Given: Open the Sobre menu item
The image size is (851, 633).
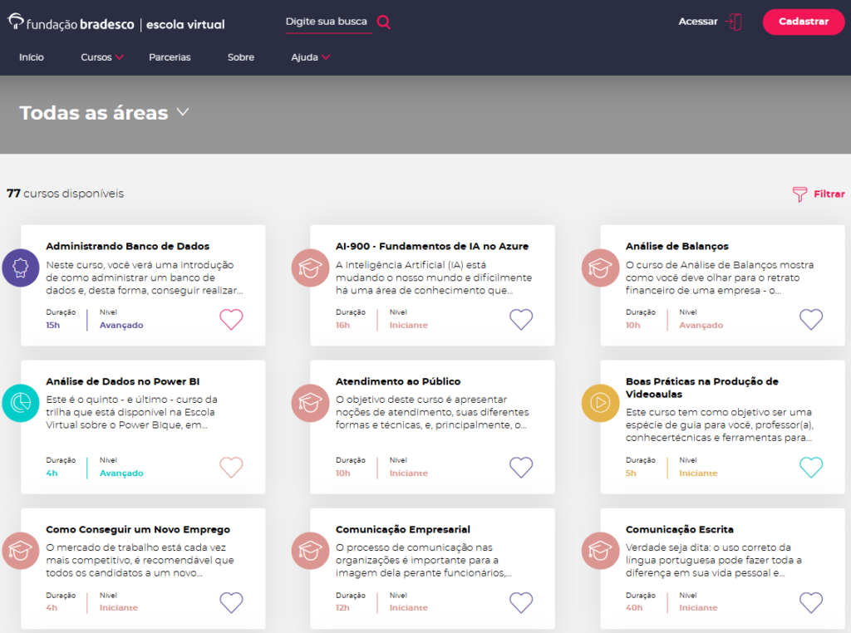Looking at the screenshot, I should (241, 57).
